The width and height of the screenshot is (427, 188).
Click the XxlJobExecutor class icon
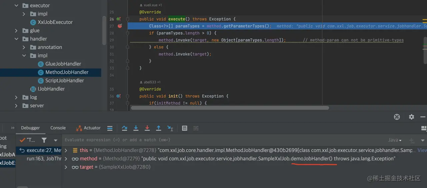tap(33, 22)
